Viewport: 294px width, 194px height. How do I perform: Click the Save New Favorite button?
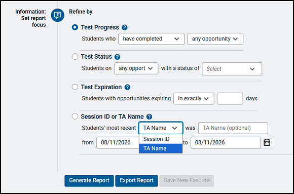(187, 180)
